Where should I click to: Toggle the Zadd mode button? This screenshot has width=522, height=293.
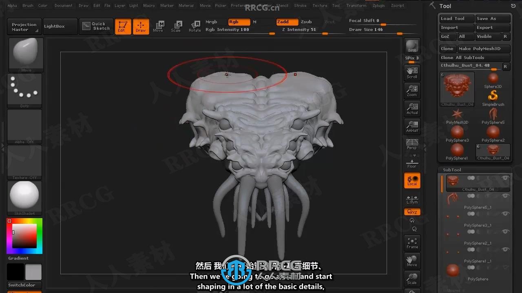[x=287, y=22]
